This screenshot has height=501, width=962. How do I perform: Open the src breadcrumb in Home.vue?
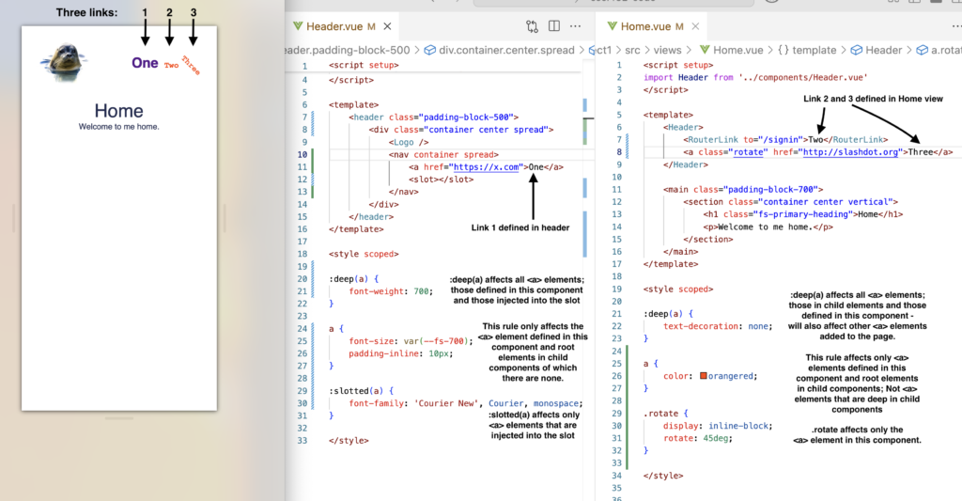click(632, 51)
